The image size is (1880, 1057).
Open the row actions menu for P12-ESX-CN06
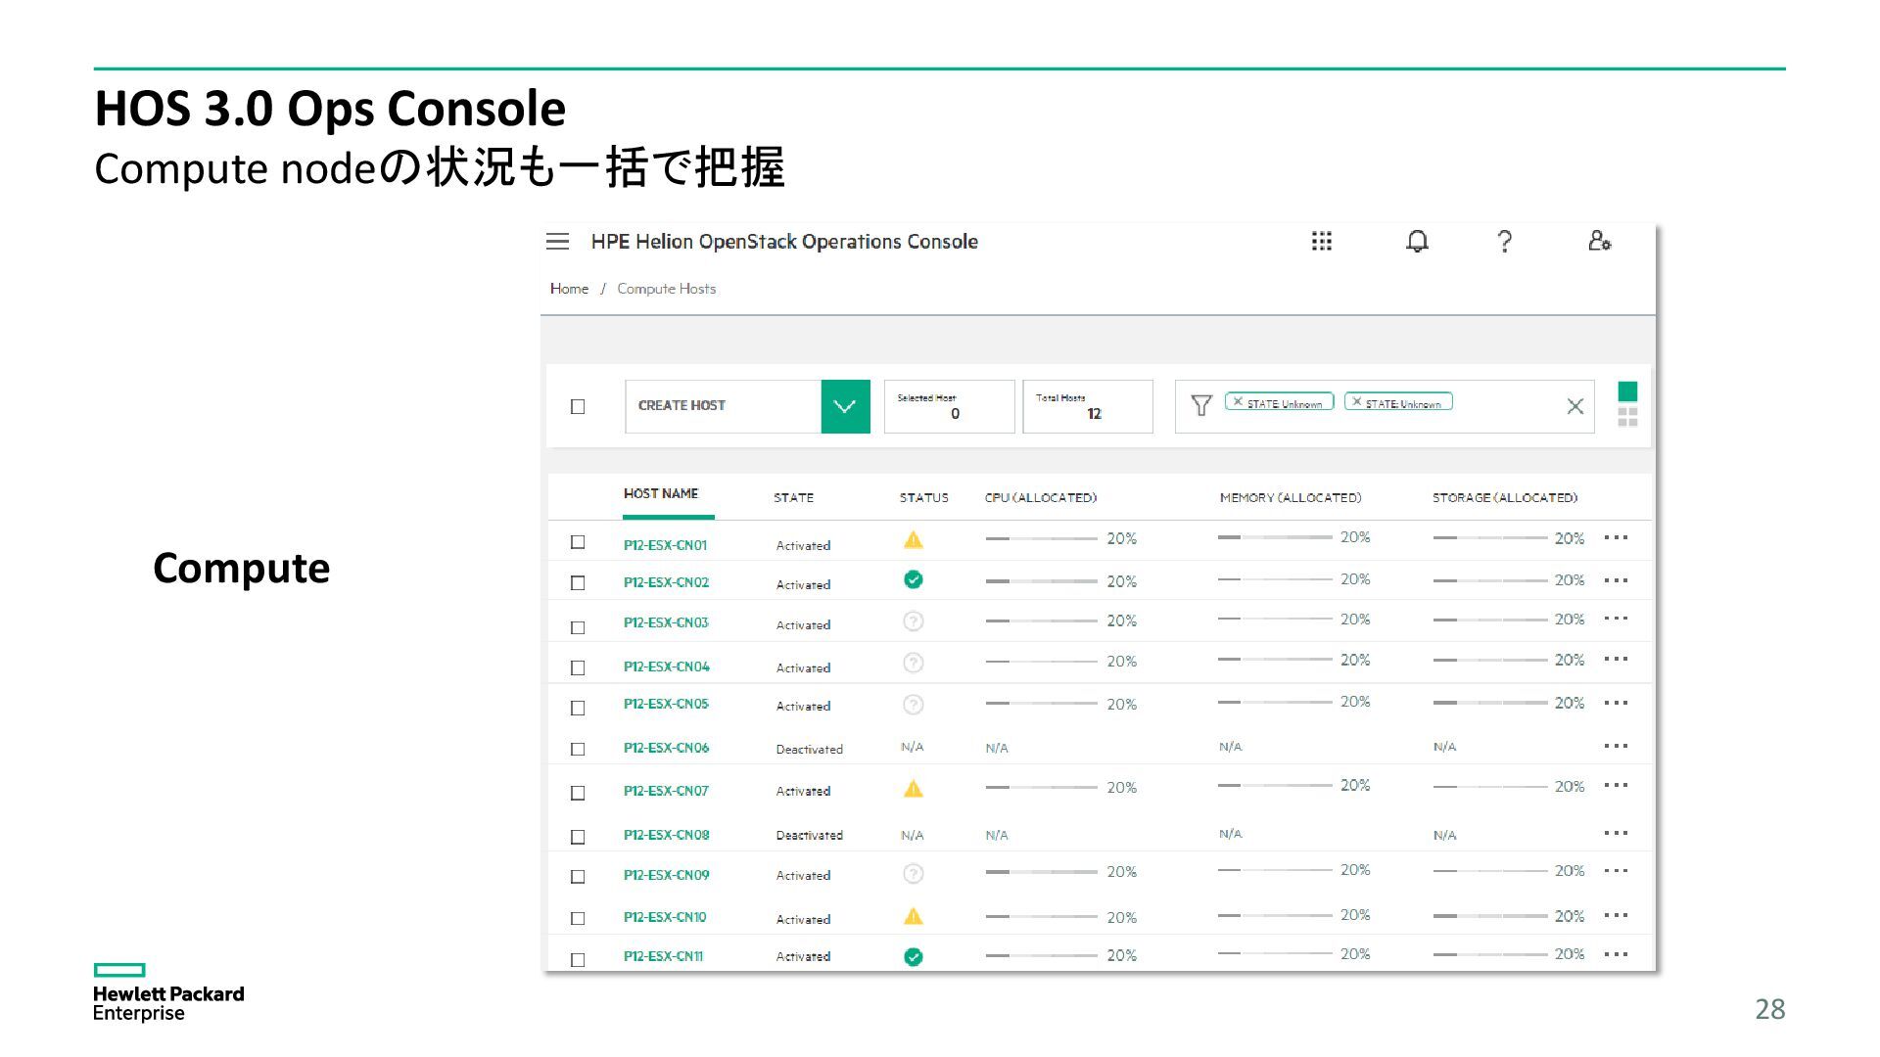(x=1616, y=746)
